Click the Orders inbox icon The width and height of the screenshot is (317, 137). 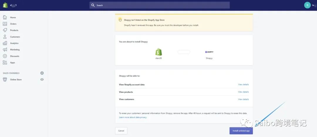(x=5, y=24)
